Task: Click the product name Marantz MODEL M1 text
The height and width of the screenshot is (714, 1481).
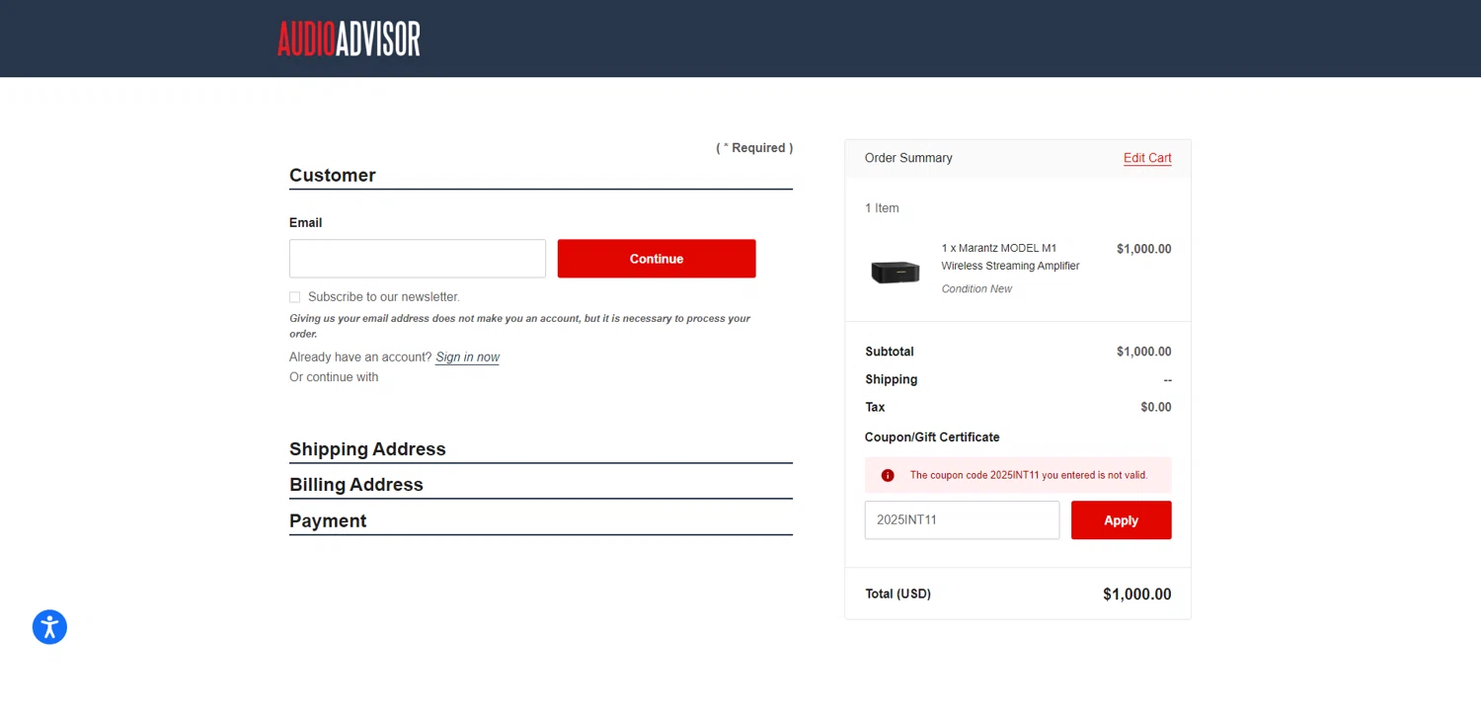Action: (1011, 257)
